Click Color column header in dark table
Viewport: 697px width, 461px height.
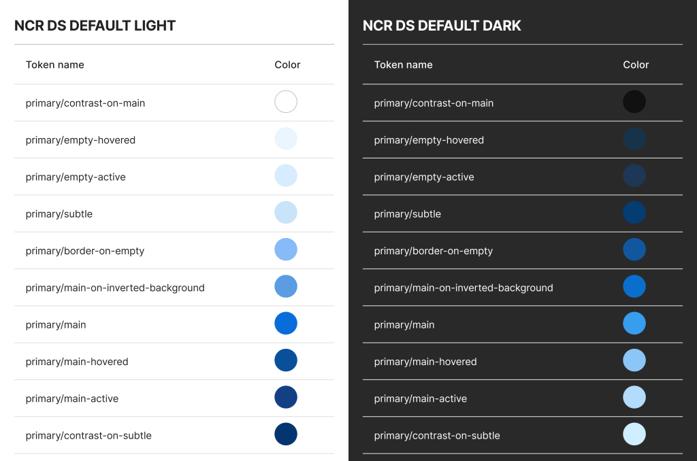click(x=636, y=65)
